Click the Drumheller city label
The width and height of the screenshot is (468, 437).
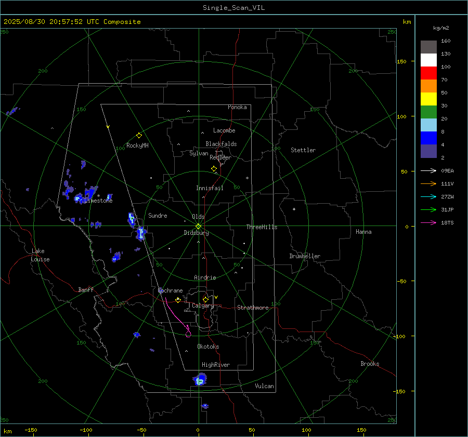click(305, 256)
